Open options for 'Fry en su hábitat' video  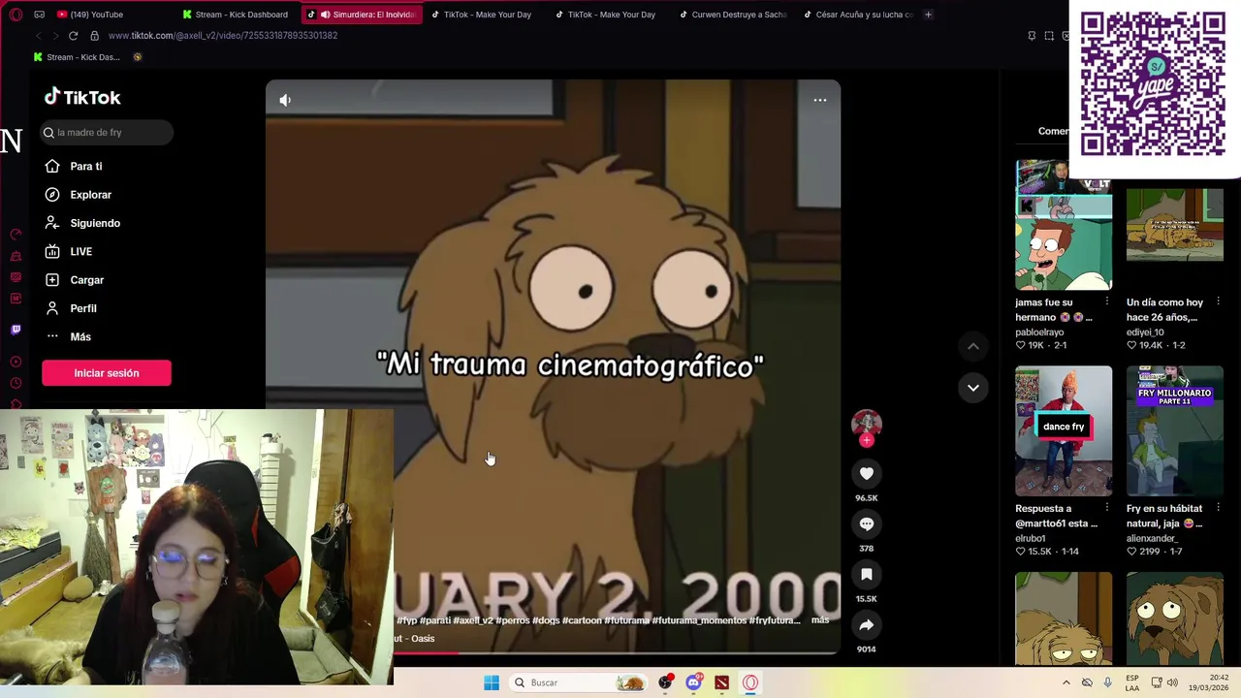tap(1219, 508)
